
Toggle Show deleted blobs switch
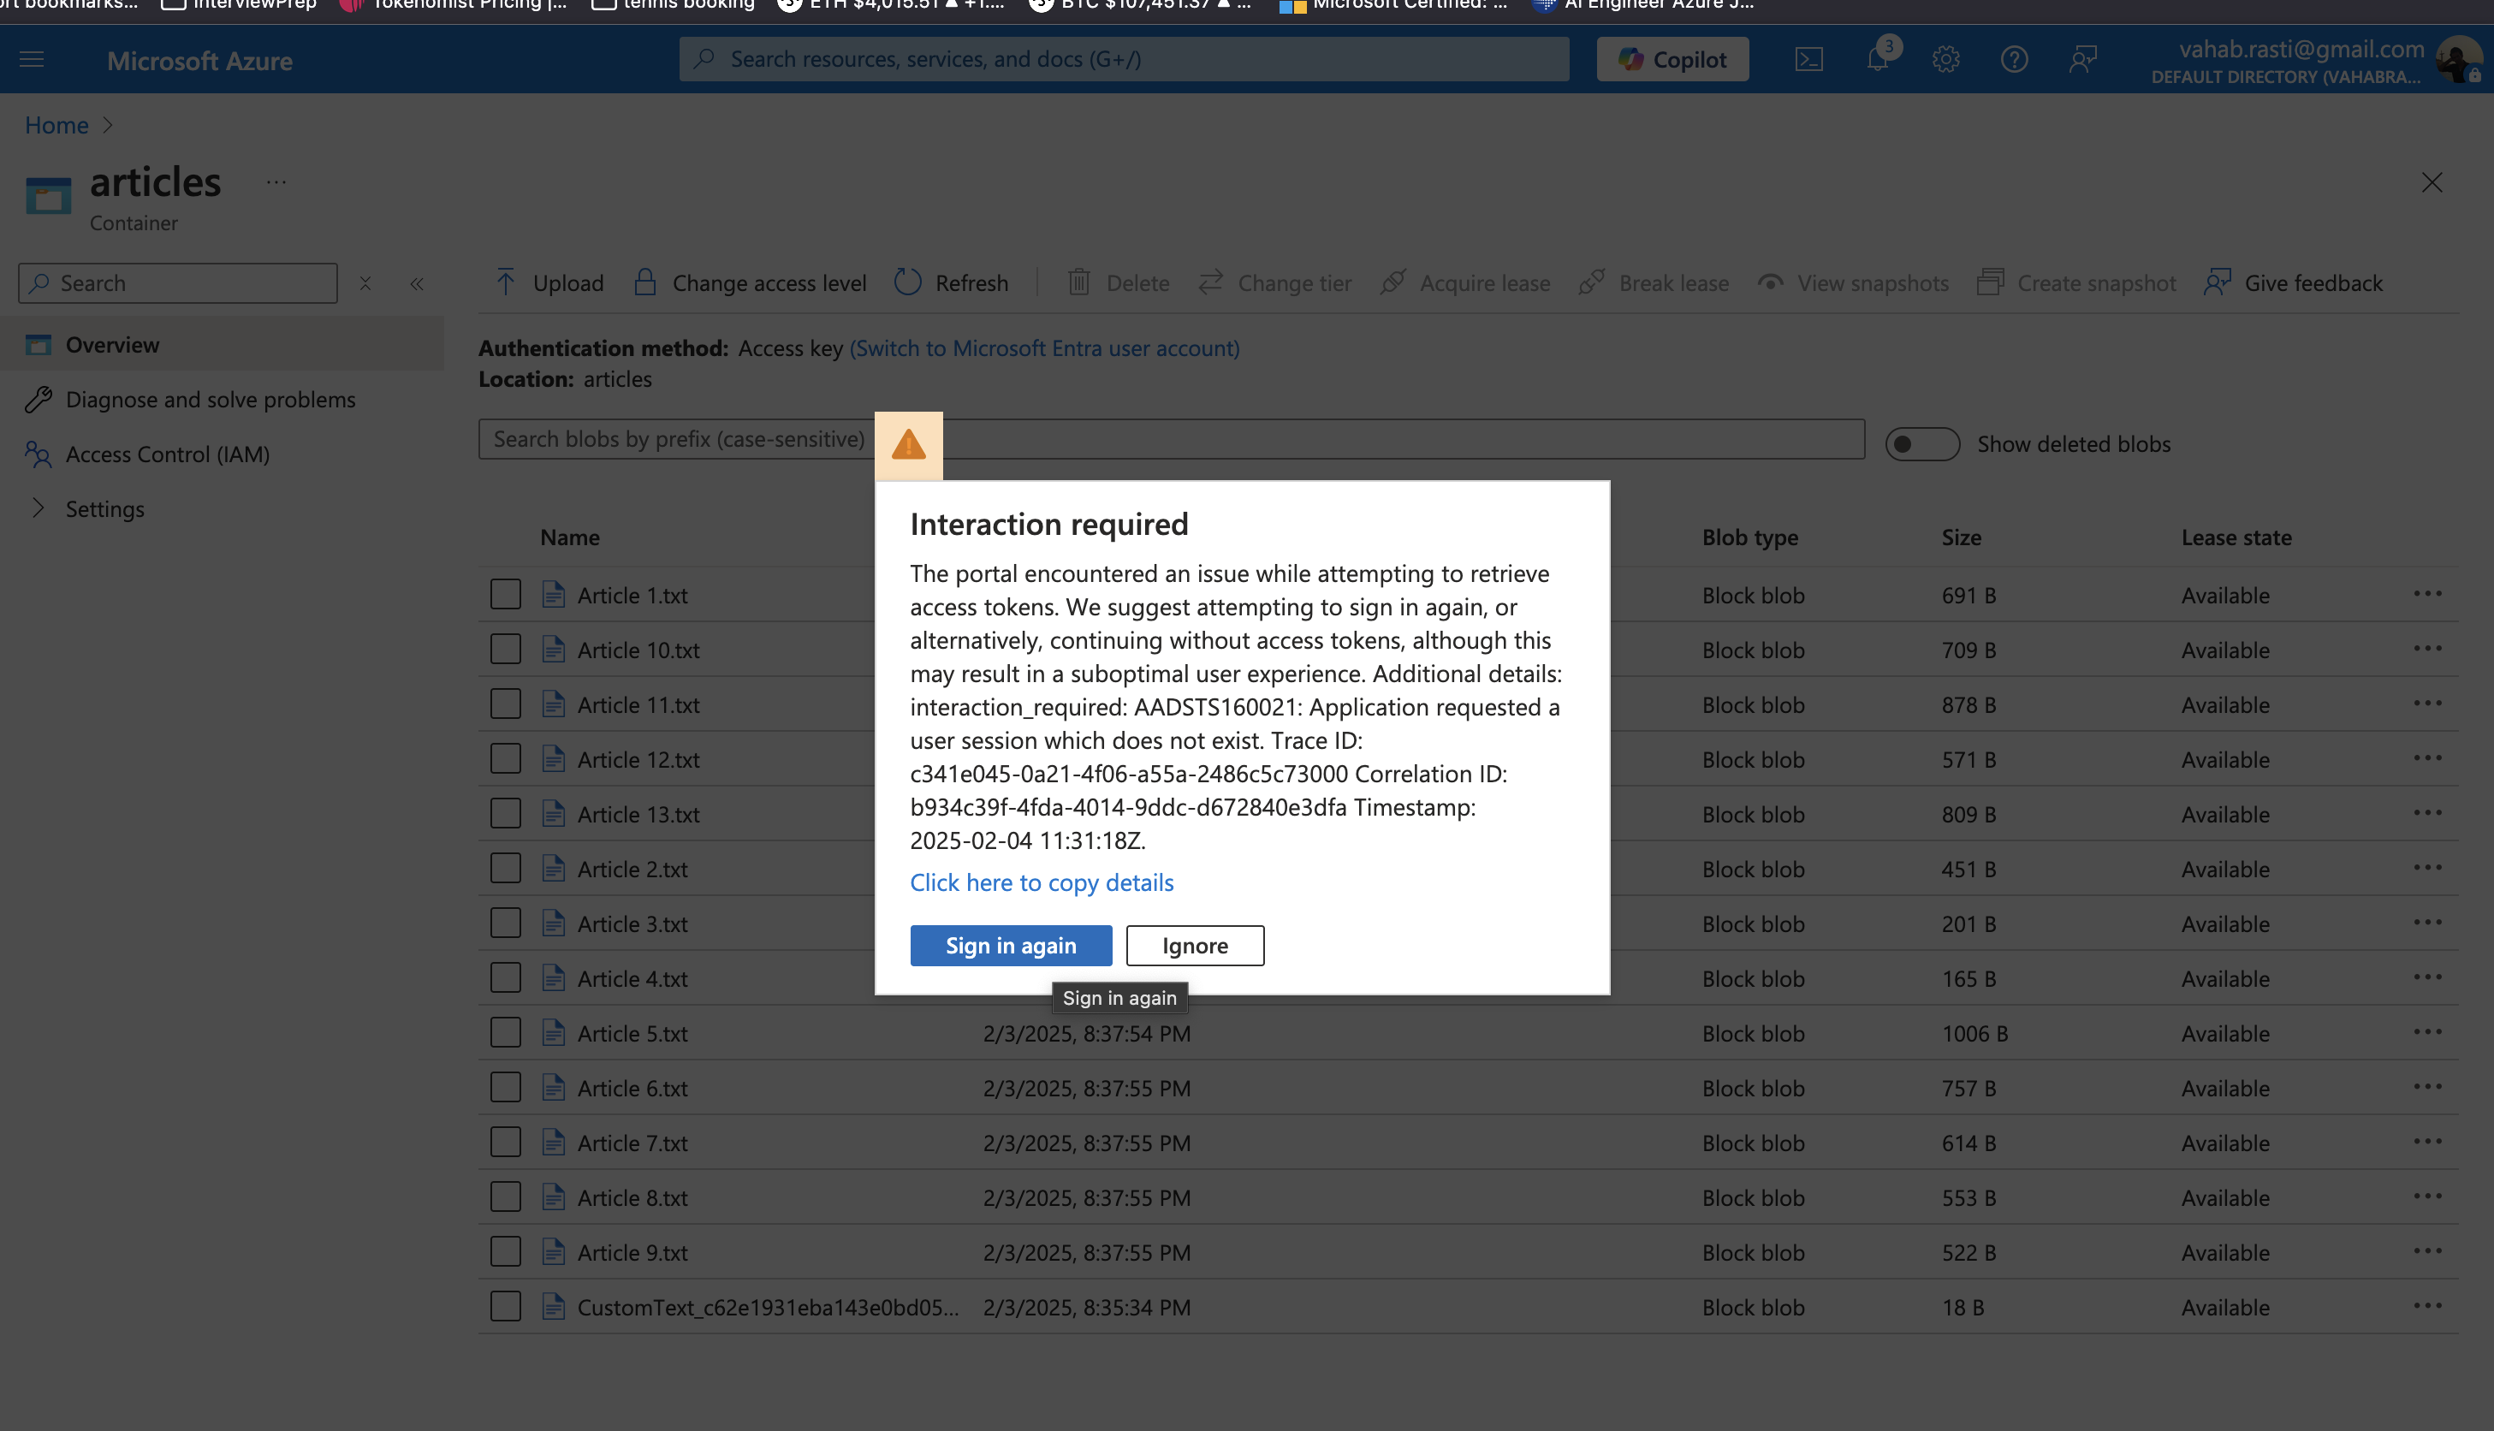[x=1922, y=444]
